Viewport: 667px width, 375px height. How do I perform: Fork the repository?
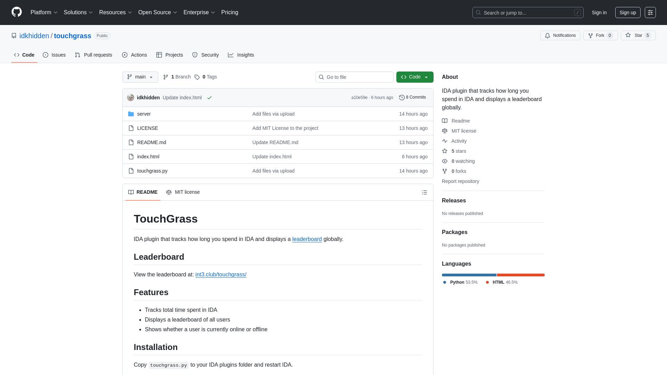[600, 35]
